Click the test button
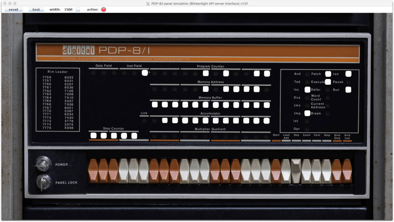 pyautogui.click(x=36, y=10)
